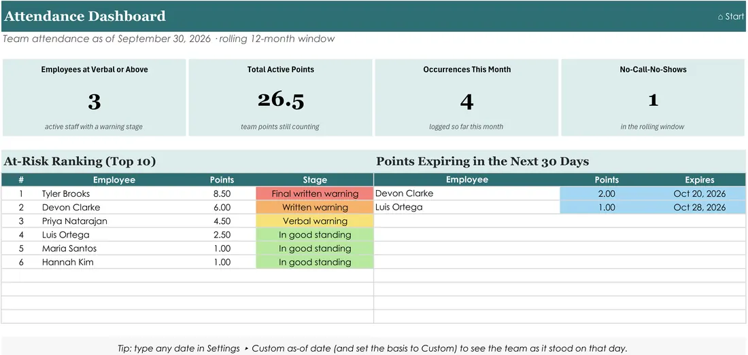This screenshot has height=355, width=748.
Task: Click Hannah Kim's In good standing cell
Action: [x=315, y=262]
